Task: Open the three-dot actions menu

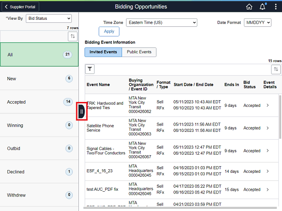Action: (x=276, y=7)
